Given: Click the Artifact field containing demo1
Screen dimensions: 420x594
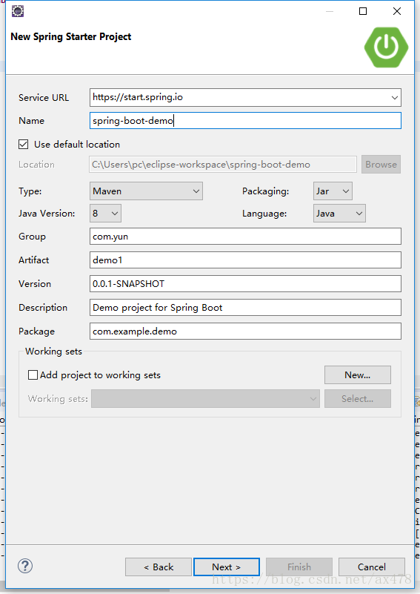Looking at the screenshot, I should click(245, 260).
